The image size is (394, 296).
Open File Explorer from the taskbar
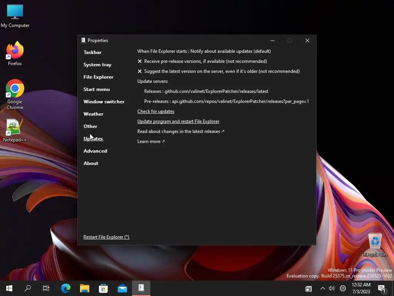point(85,288)
